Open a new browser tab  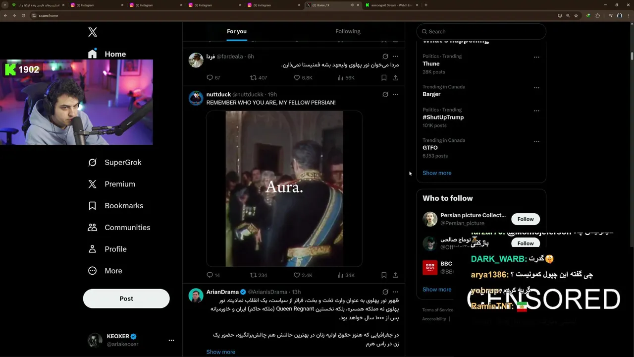tap(426, 5)
